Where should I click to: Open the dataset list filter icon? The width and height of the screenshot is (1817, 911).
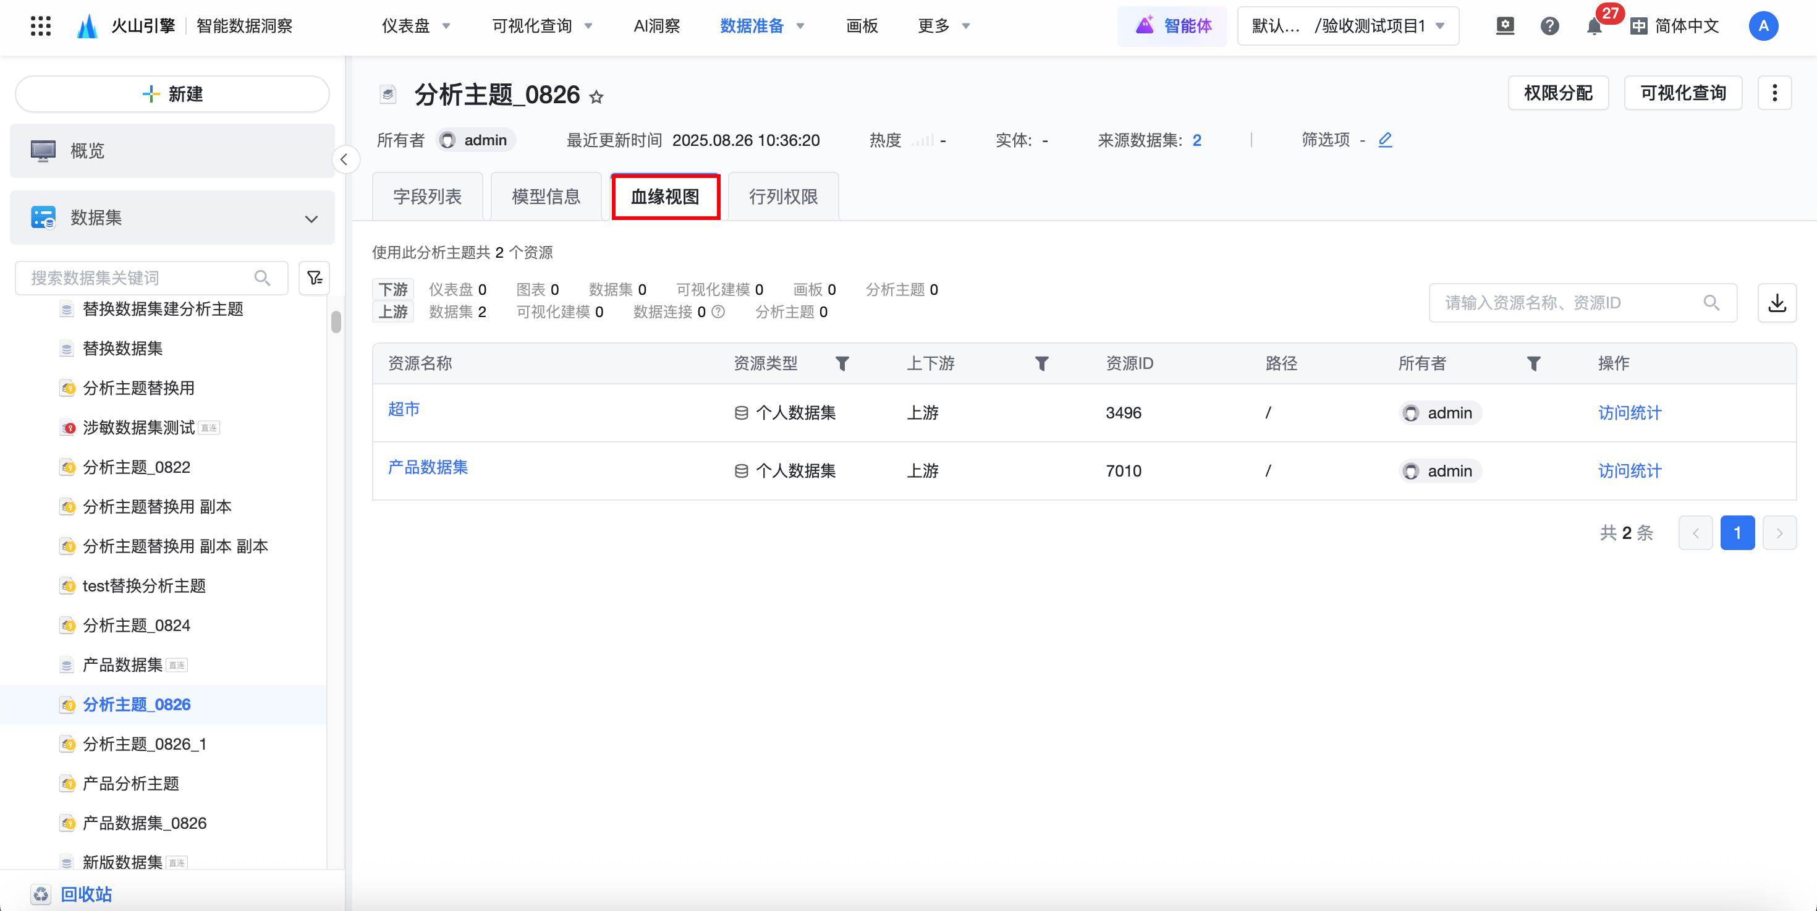(314, 278)
